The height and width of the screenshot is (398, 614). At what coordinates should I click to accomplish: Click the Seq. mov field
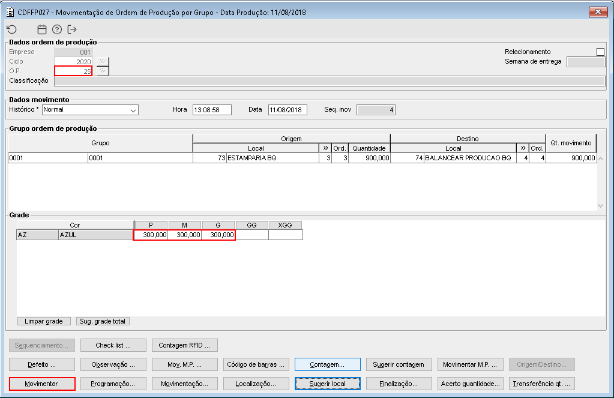376,110
